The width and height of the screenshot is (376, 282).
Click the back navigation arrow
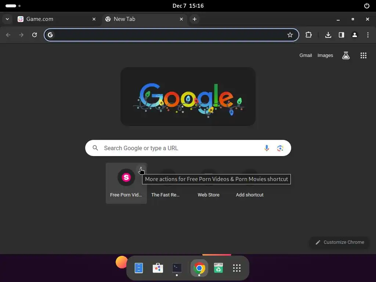[8, 35]
